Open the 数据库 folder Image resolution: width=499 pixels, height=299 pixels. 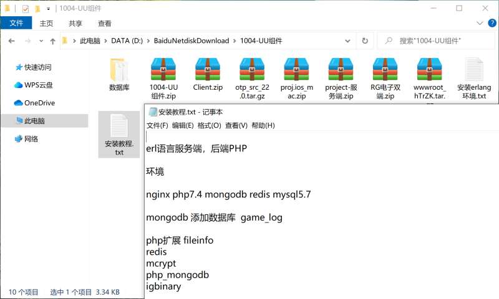pos(119,75)
